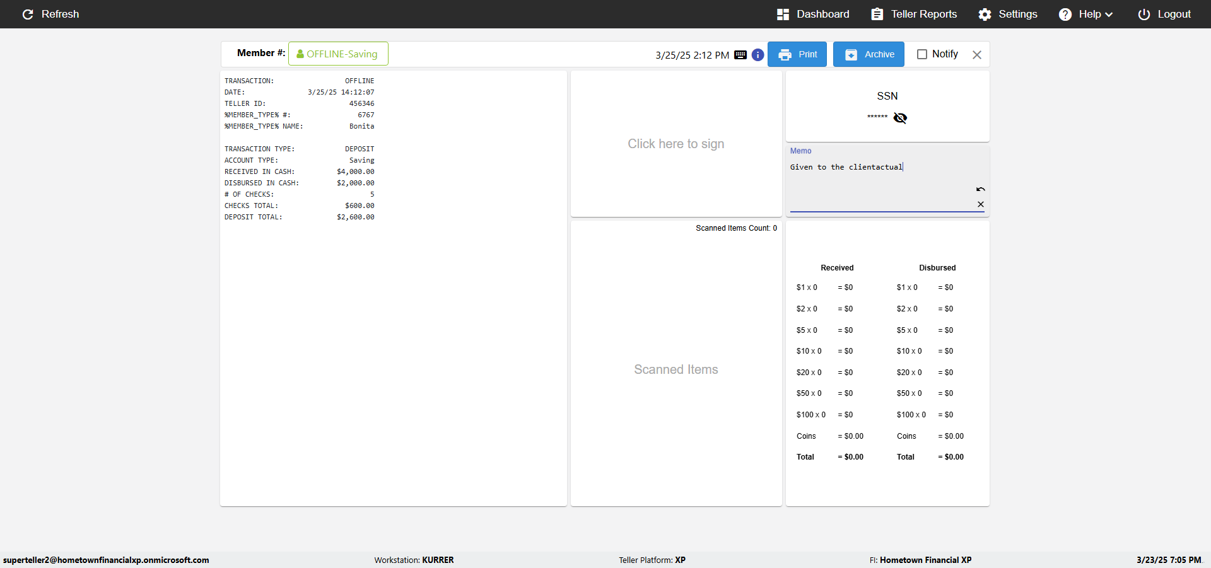Screen dimensions: 1211x568
Task: Click the 3/23/25 7:05 PM clock in status bar
Action: coord(1169,560)
